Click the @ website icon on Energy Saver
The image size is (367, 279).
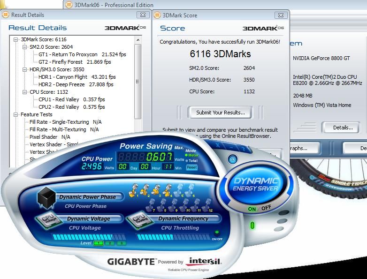[x=232, y=159]
